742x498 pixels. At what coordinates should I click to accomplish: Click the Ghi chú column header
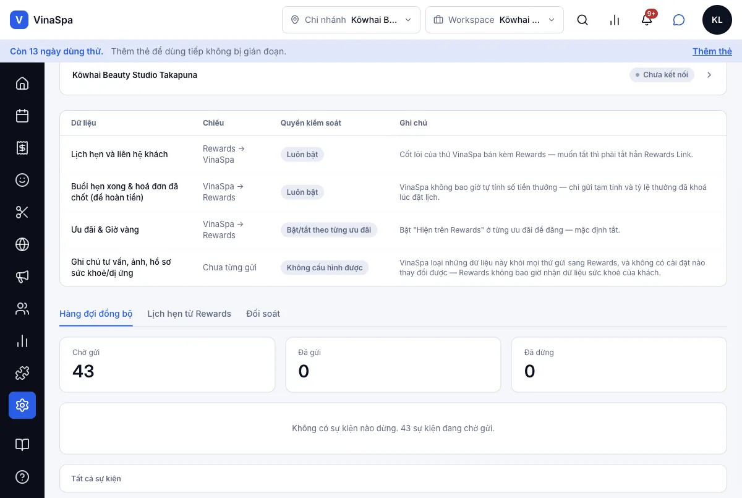click(x=414, y=123)
